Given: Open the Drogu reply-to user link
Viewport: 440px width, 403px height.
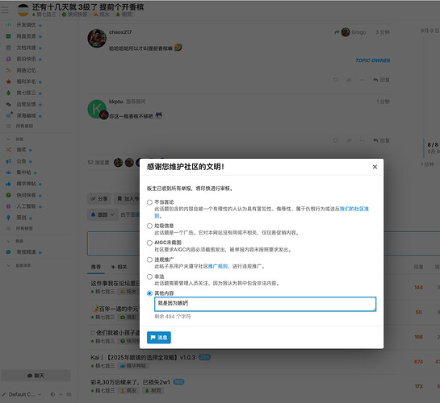Looking at the screenshot, I should [x=354, y=32].
